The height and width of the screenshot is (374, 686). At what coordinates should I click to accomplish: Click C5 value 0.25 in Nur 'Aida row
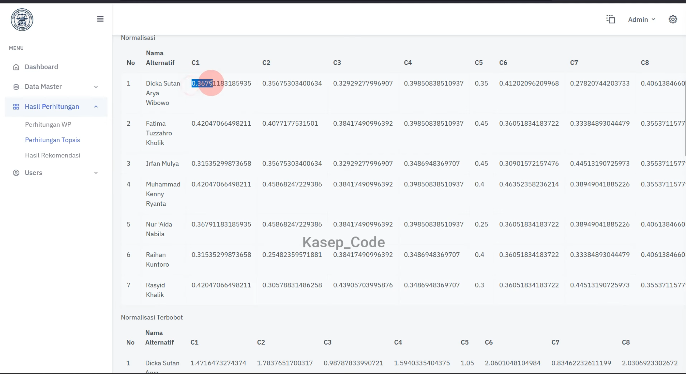481,224
